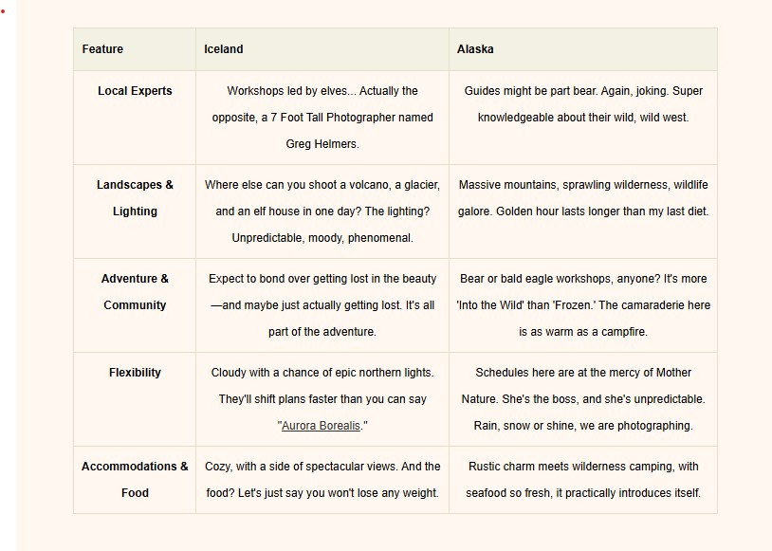Image resolution: width=772 pixels, height=551 pixels.
Task: Select the Accommodations & Food row label
Action: (135, 480)
